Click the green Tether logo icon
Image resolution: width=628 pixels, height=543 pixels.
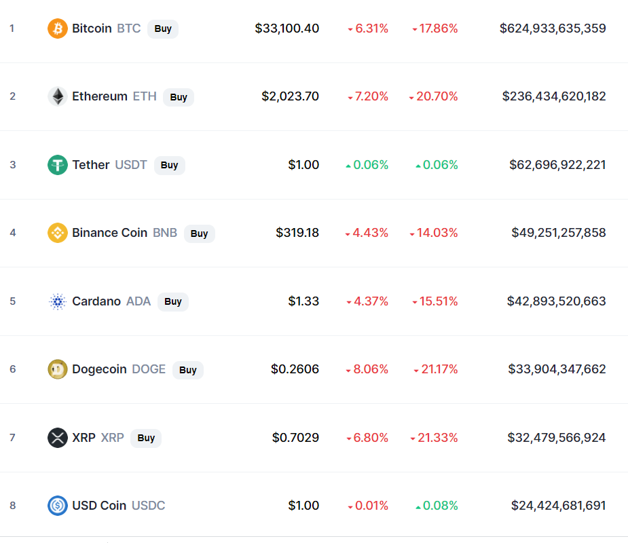point(58,165)
